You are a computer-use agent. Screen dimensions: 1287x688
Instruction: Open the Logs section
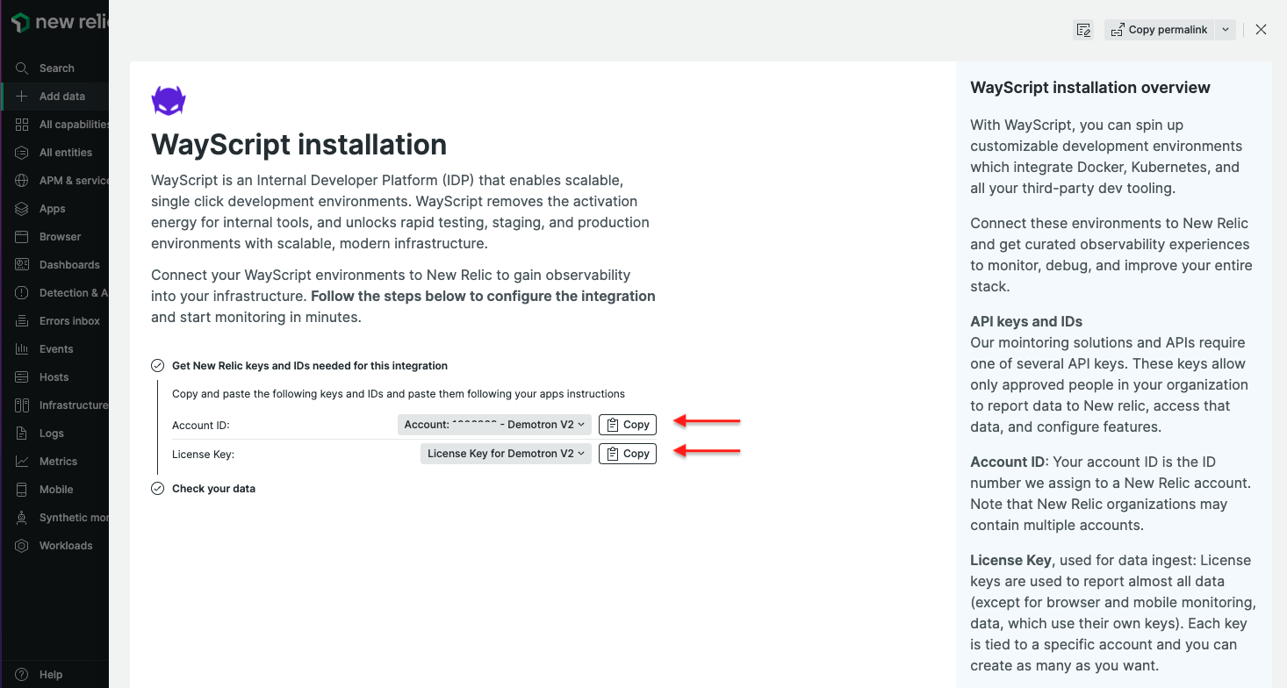pos(21,433)
